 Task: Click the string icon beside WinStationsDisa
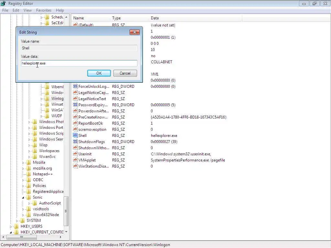point(75,166)
